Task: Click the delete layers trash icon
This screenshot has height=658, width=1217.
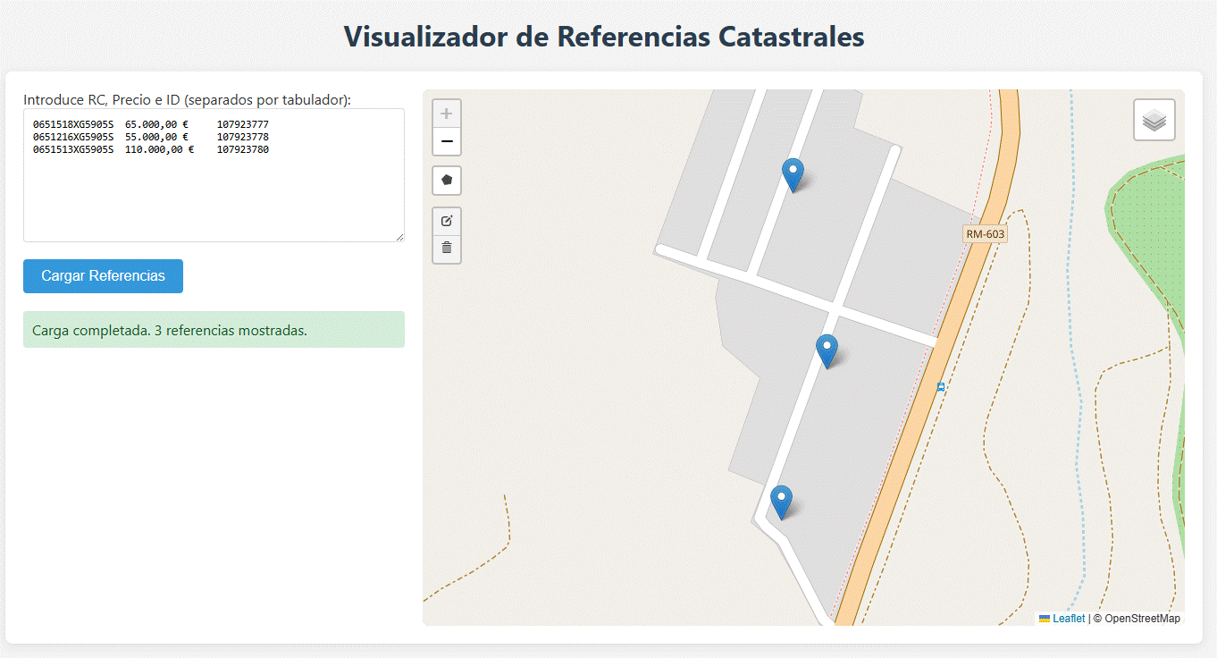Action: tap(447, 248)
